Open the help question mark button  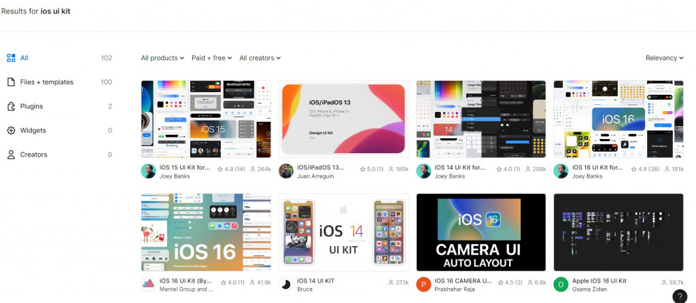pyautogui.click(x=680, y=296)
